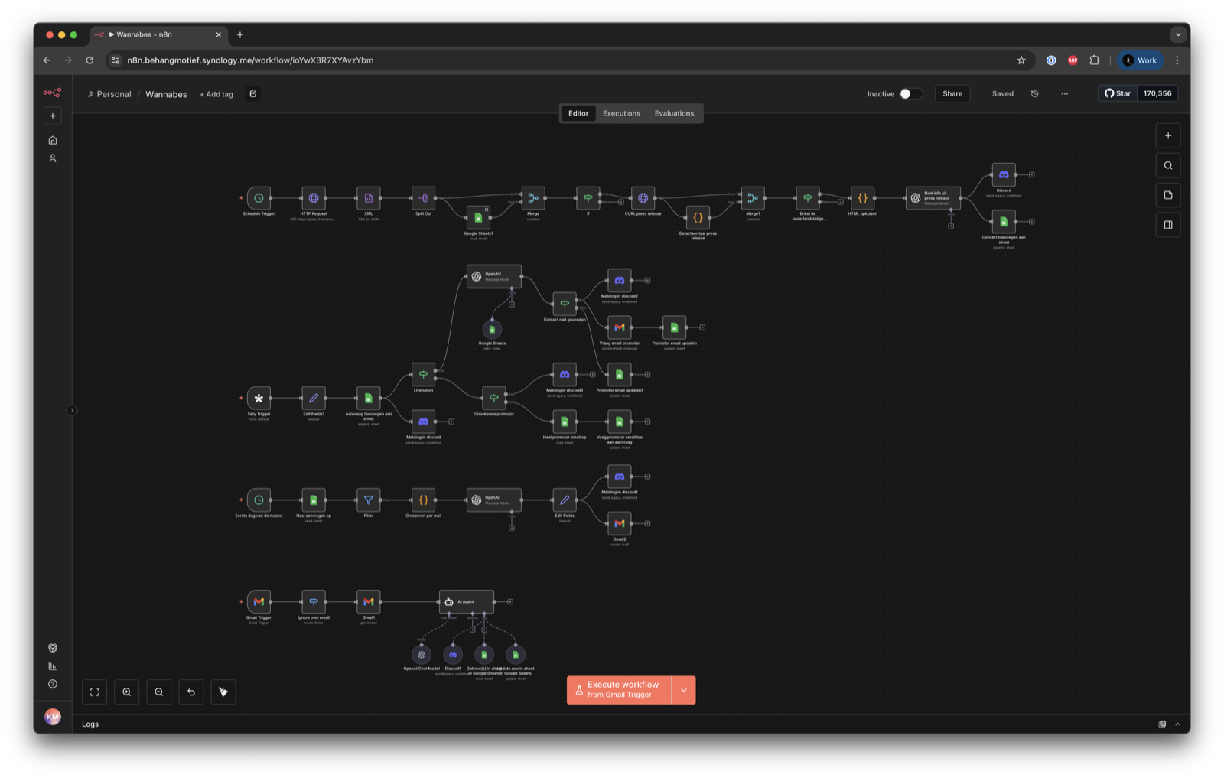Click the plus icon to add a node

[1168, 135]
